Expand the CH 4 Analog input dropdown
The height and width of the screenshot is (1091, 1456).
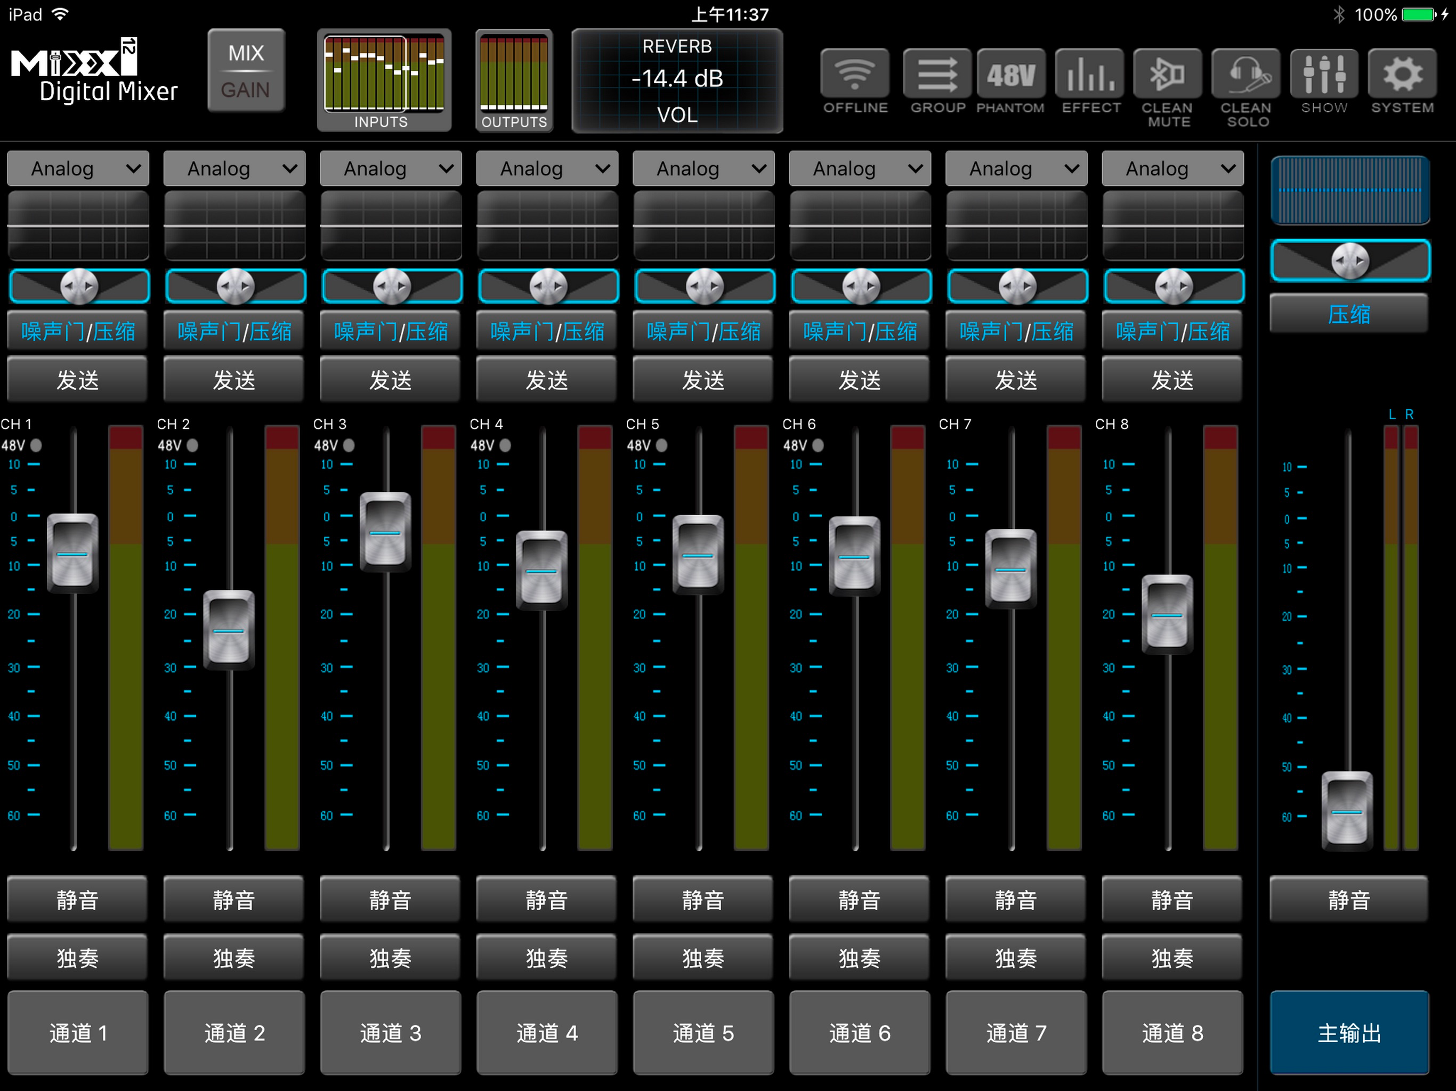click(x=547, y=168)
